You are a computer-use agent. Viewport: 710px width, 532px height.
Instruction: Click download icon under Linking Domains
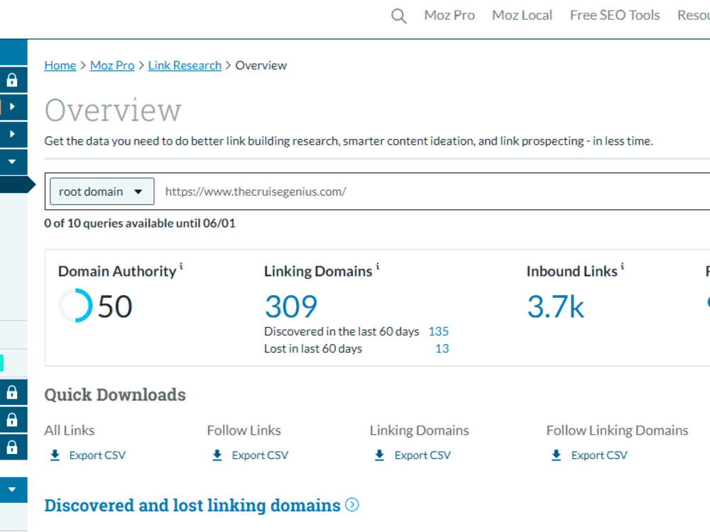pos(379,455)
